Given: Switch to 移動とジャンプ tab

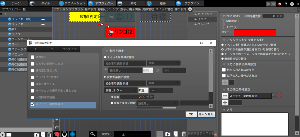Looking at the screenshot, I should coord(108,9).
